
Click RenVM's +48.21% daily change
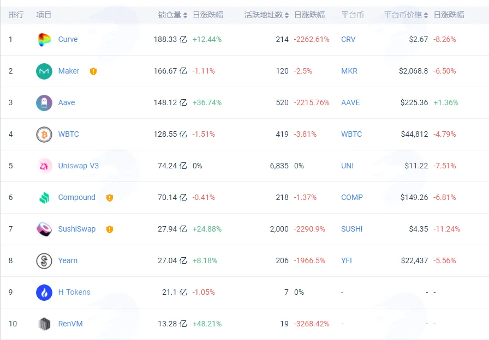click(207, 324)
